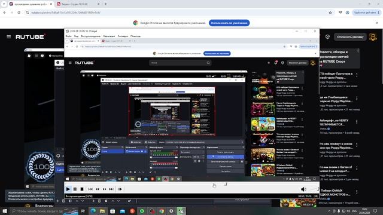Image resolution: width=383 pixels, height=215 pixels.
Task: Skip to previous file in the media player
Action: (90, 189)
